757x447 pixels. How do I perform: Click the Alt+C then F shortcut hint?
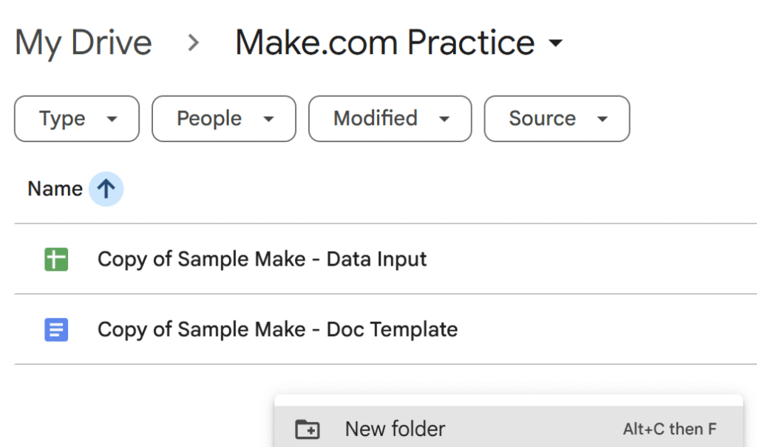point(670,429)
